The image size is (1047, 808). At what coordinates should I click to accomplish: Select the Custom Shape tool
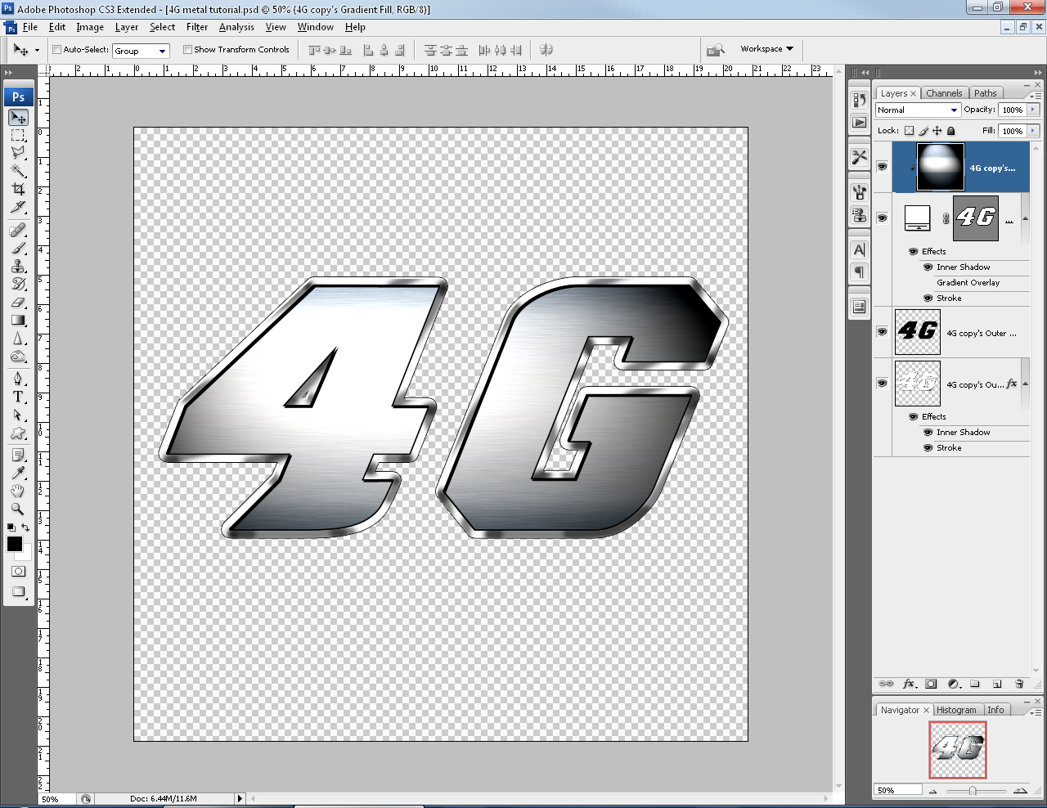coord(18,433)
